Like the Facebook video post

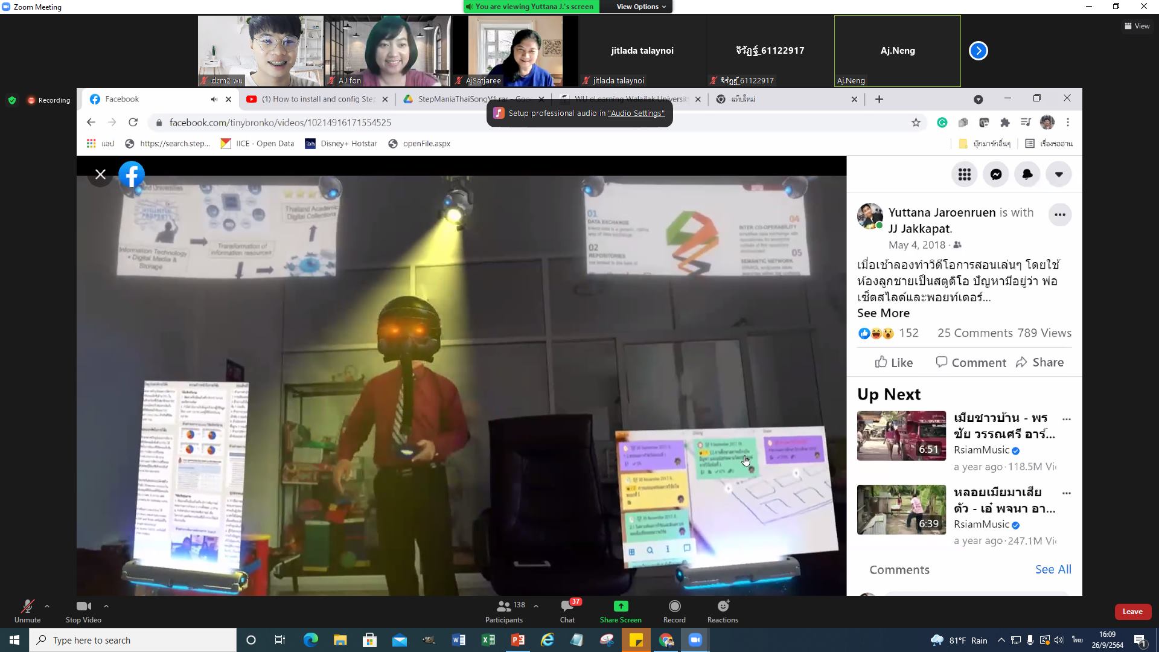pyautogui.click(x=894, y=362)
